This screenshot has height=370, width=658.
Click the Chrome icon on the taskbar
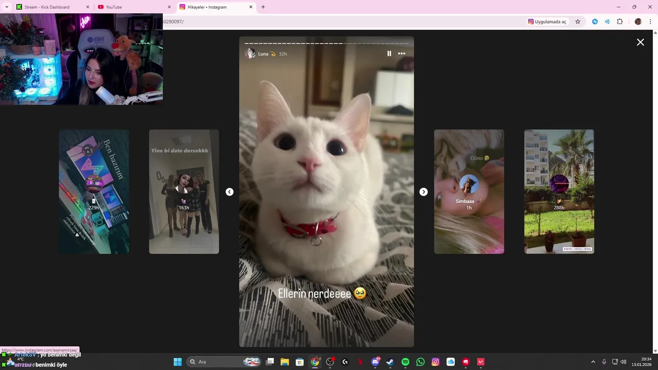315,362
